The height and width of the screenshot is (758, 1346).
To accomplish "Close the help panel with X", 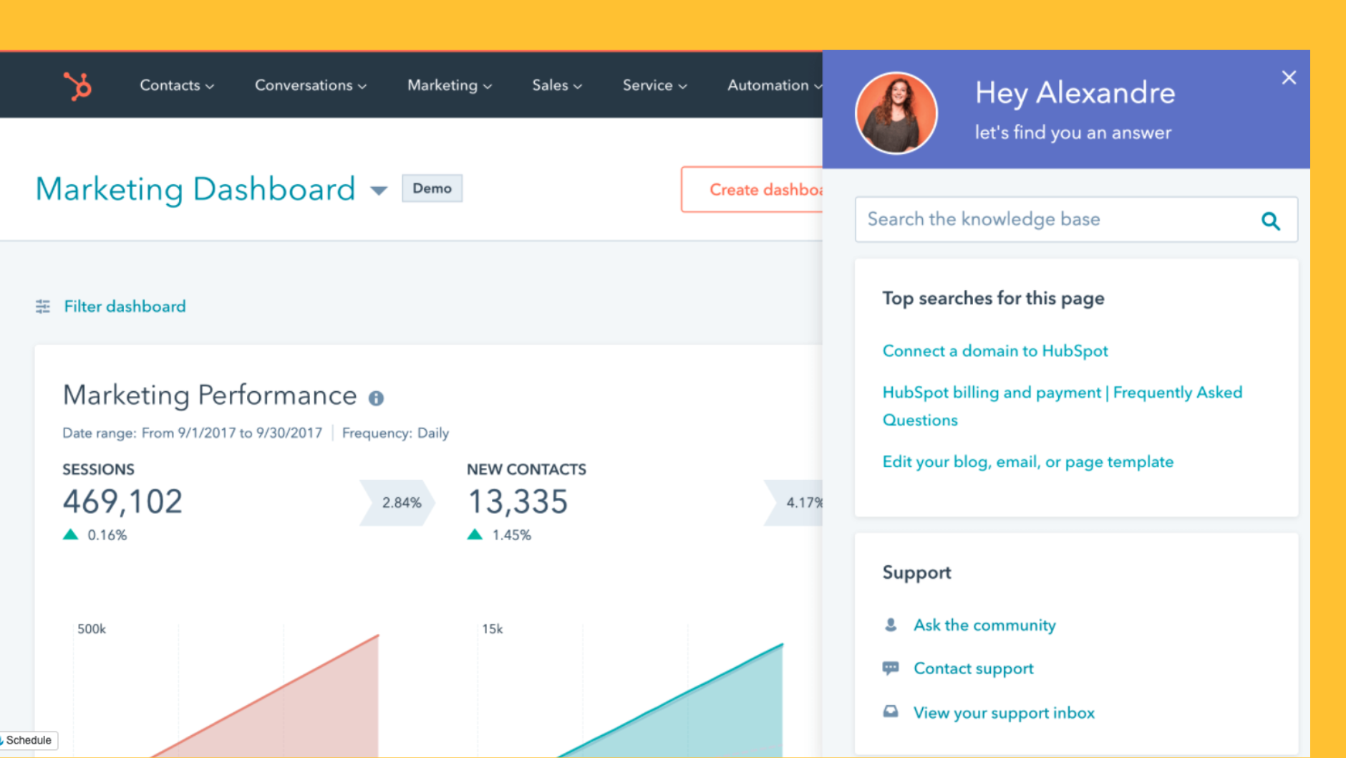I will pos(1289,77).
